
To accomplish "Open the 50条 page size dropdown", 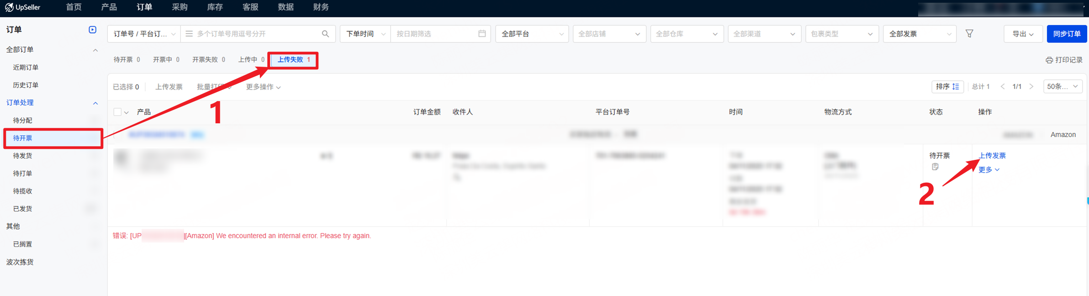I will [1063, 87].
